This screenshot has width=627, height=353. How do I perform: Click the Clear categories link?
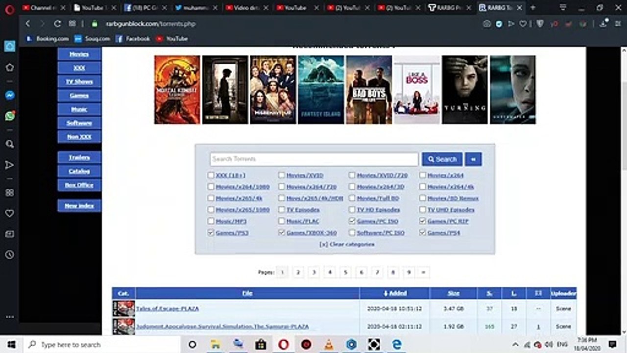point(347,244)
